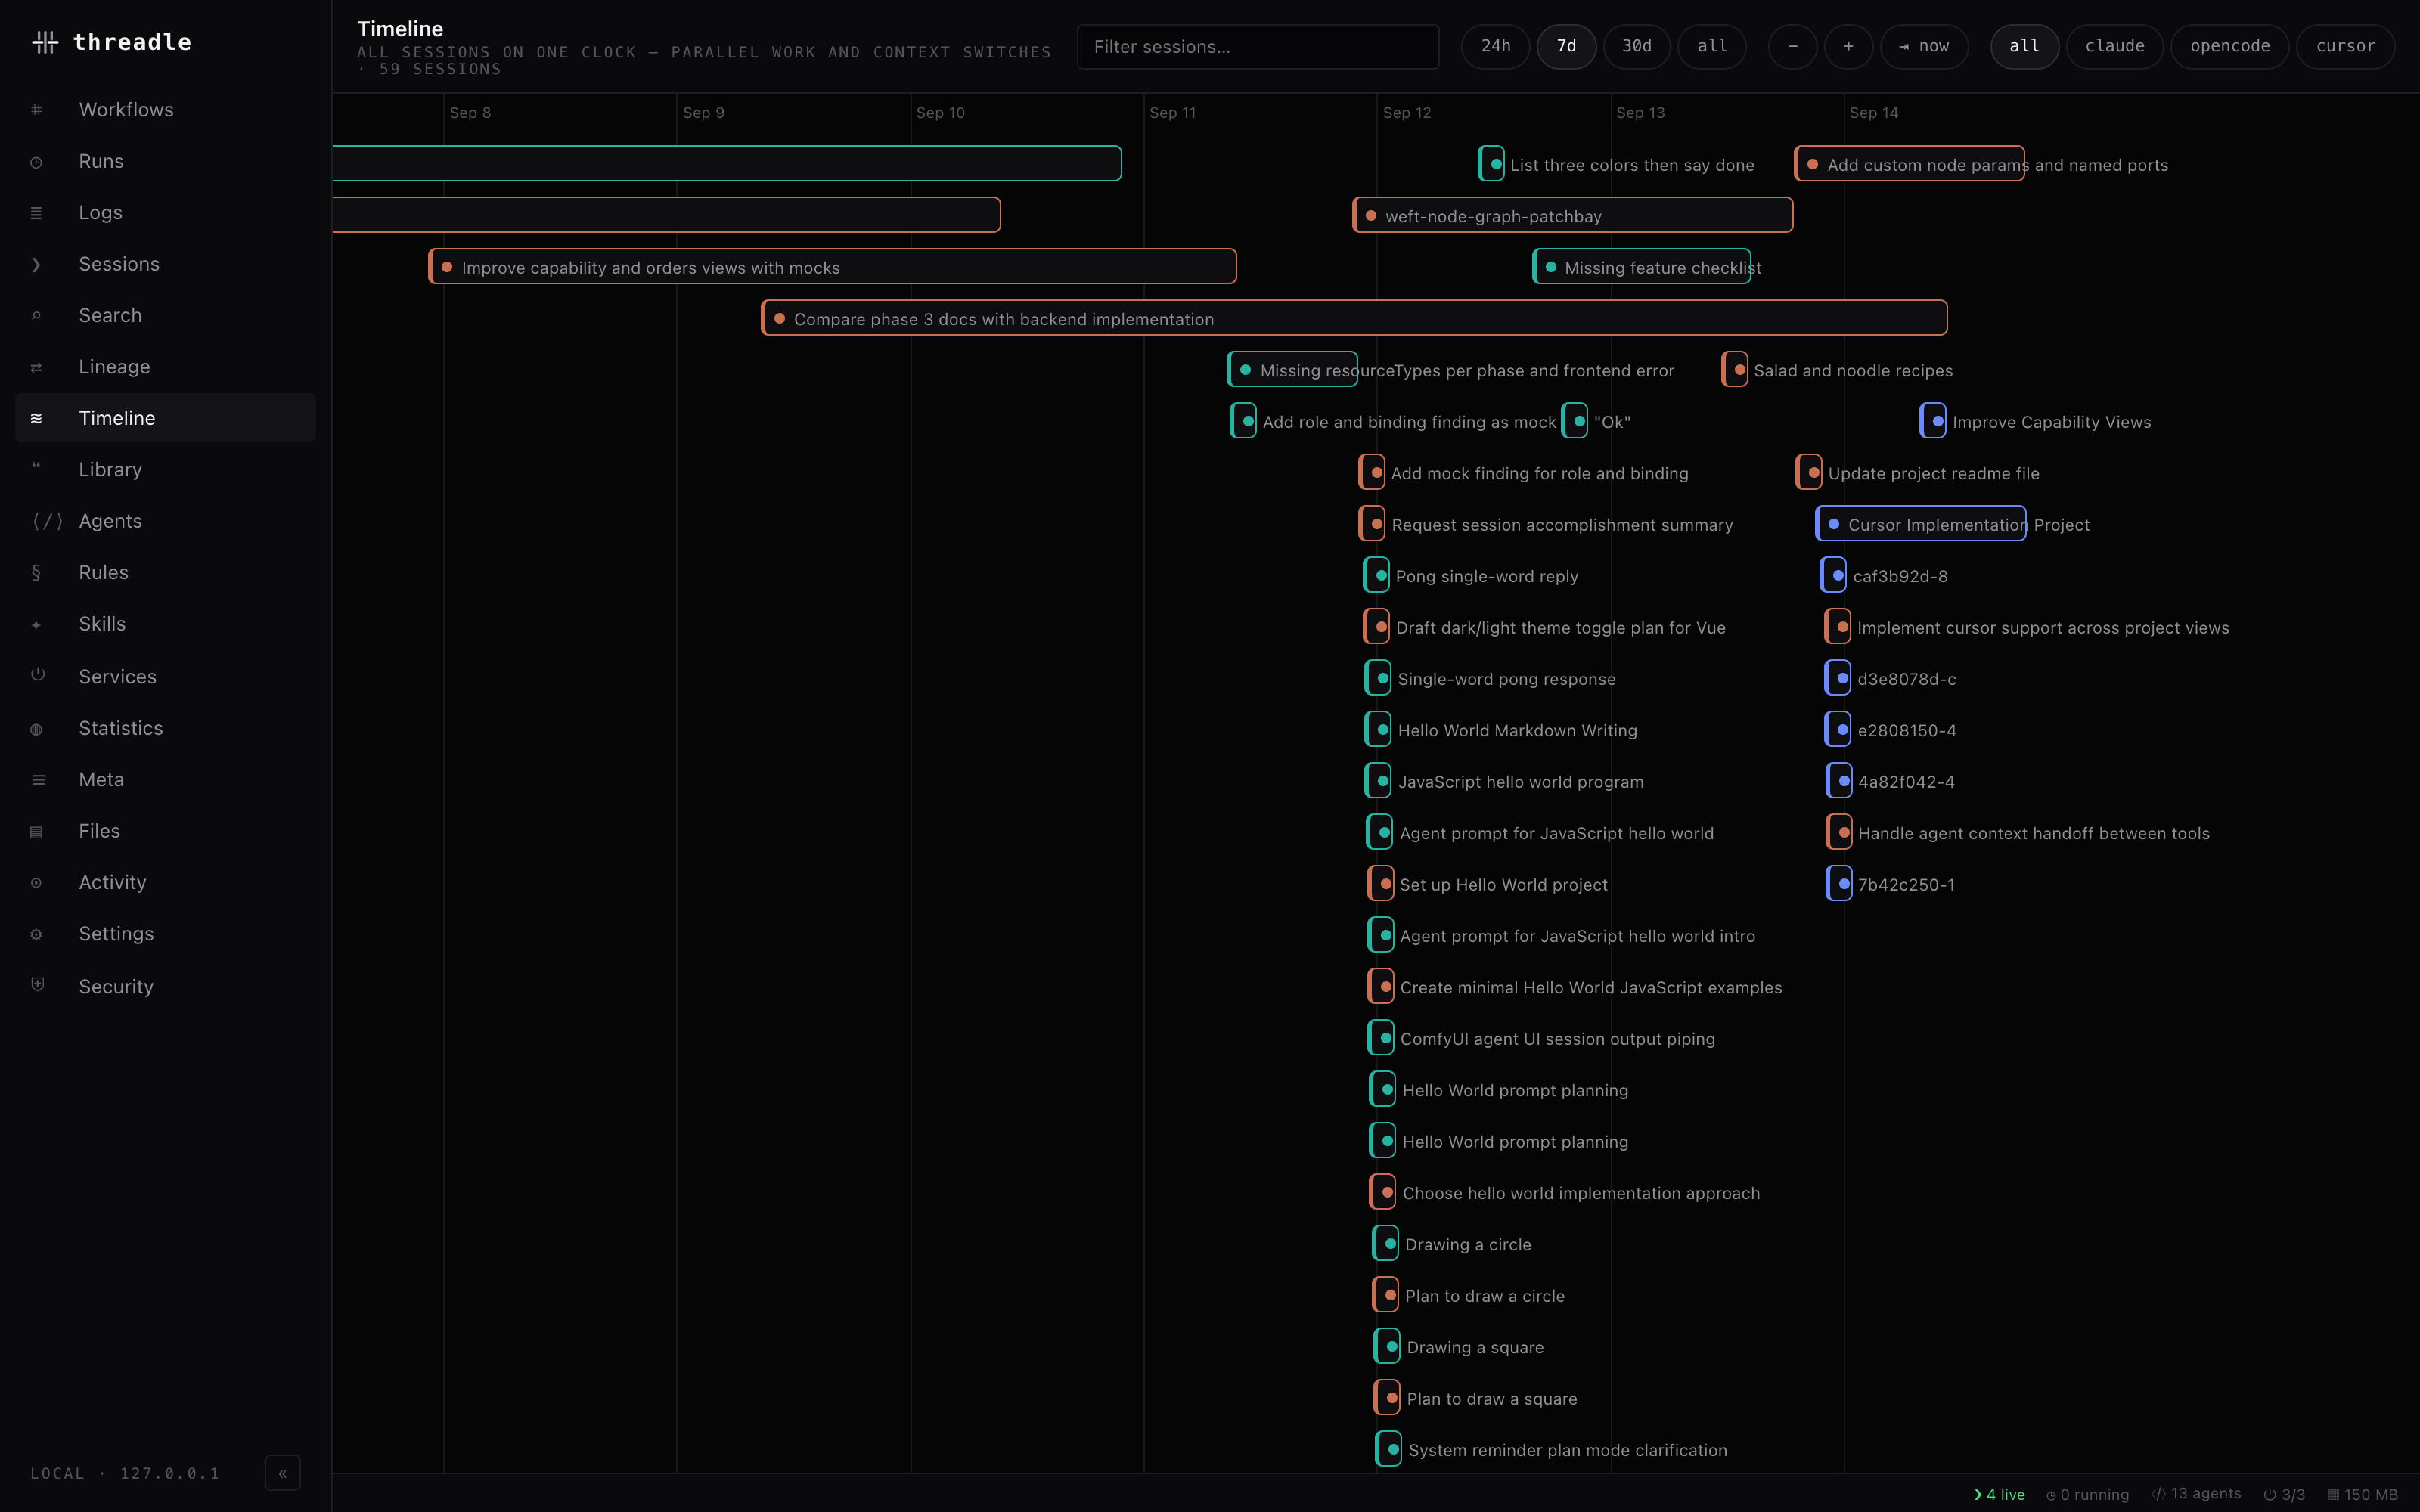
Task: Click the "Ok" session marker
Action: pyautogui.click(x=1575, y=421)
